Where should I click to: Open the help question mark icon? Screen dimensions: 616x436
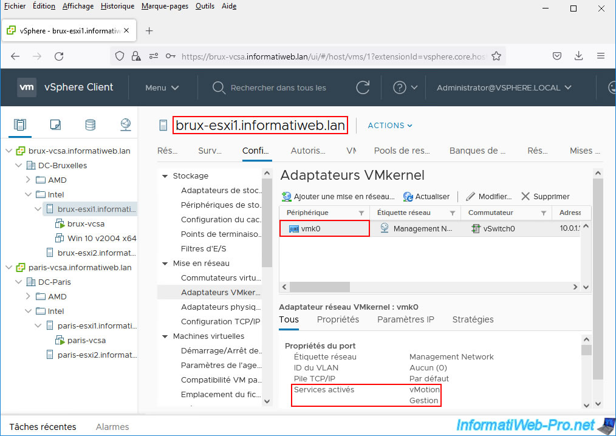pos(399,87)
